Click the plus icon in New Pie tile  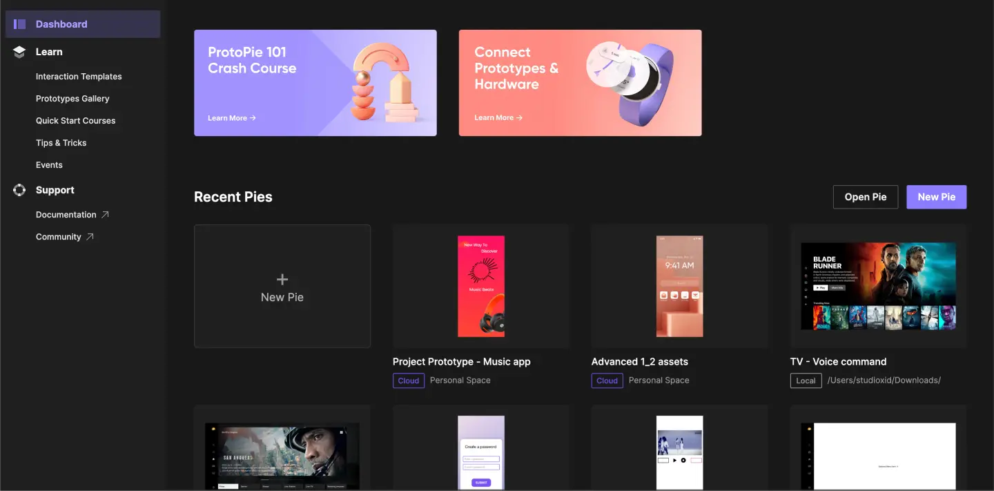pyautogui.click(x=282, y=280)
